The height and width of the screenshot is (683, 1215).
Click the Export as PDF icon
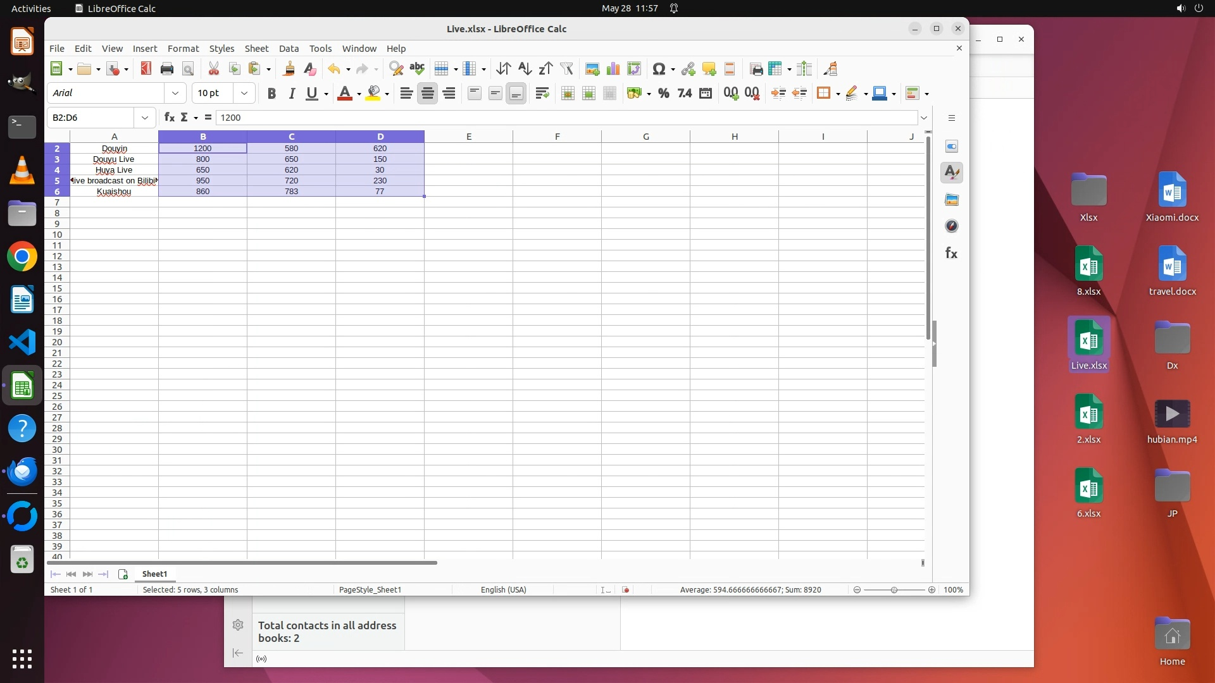click(146, 69)
